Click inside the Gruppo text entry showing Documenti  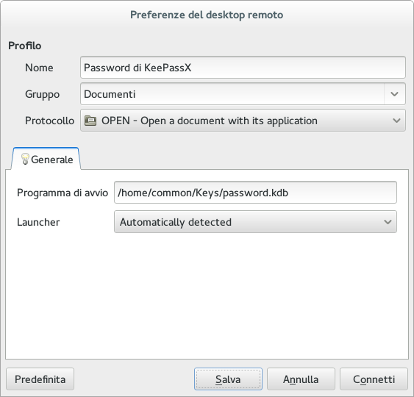pyautogui.click(x=232, y=94)
